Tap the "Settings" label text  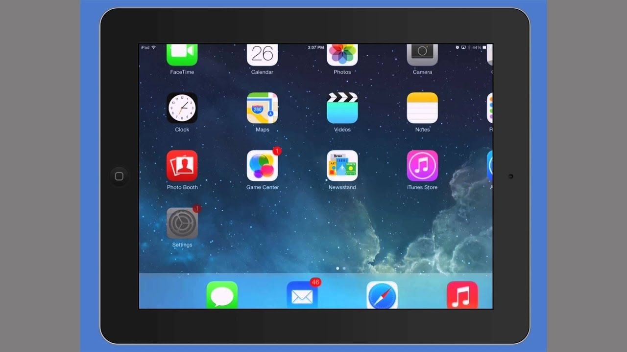(x=182, y=245)
